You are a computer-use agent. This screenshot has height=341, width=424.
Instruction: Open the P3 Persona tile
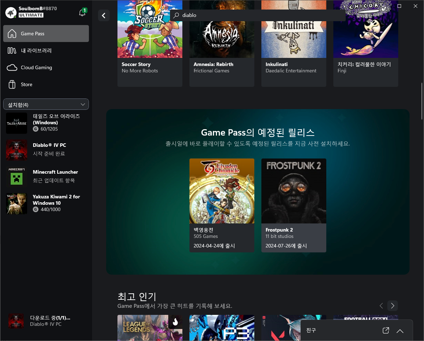222,328
